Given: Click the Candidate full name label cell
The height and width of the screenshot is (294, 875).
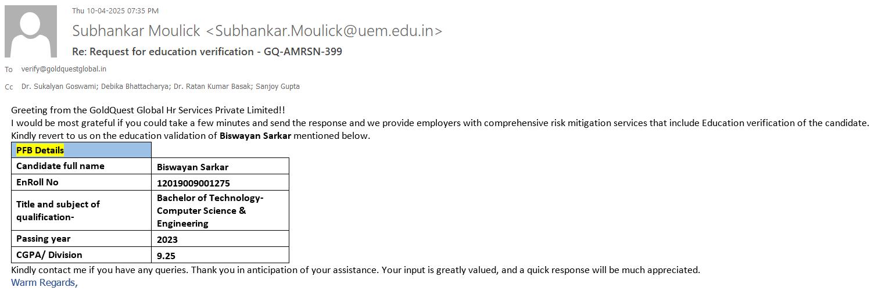Looking at the screenshot, I should [x=60, y=166].
